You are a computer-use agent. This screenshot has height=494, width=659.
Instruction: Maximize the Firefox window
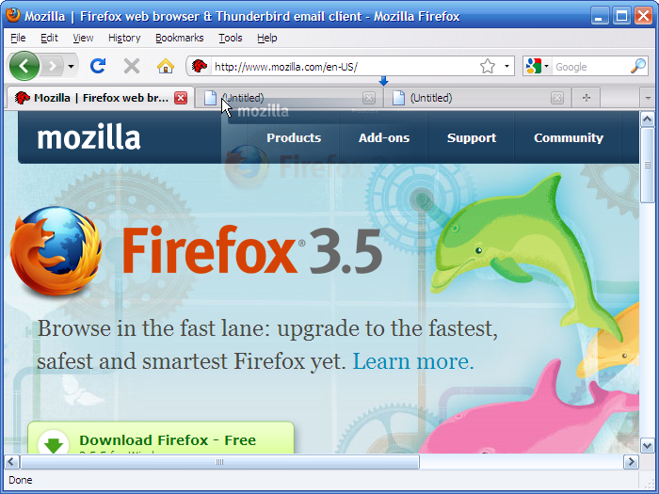pos(621,16)
